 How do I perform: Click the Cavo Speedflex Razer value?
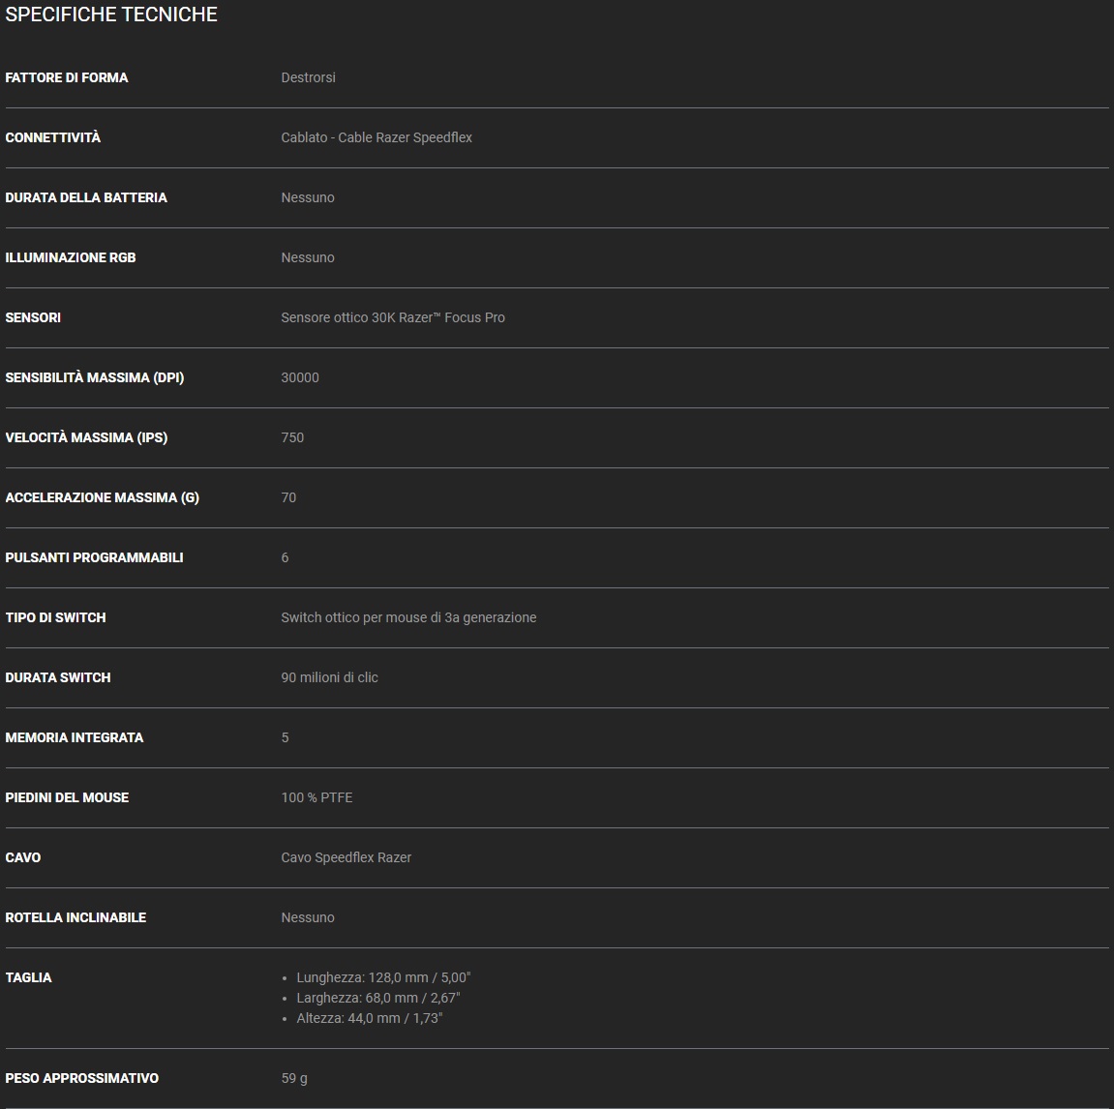(346, 857)
